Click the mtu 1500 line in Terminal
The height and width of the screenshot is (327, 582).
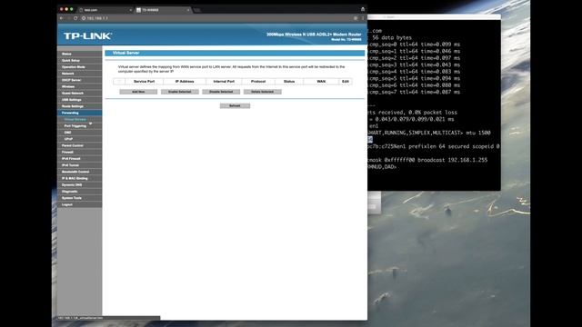click(x=429, y=133)
